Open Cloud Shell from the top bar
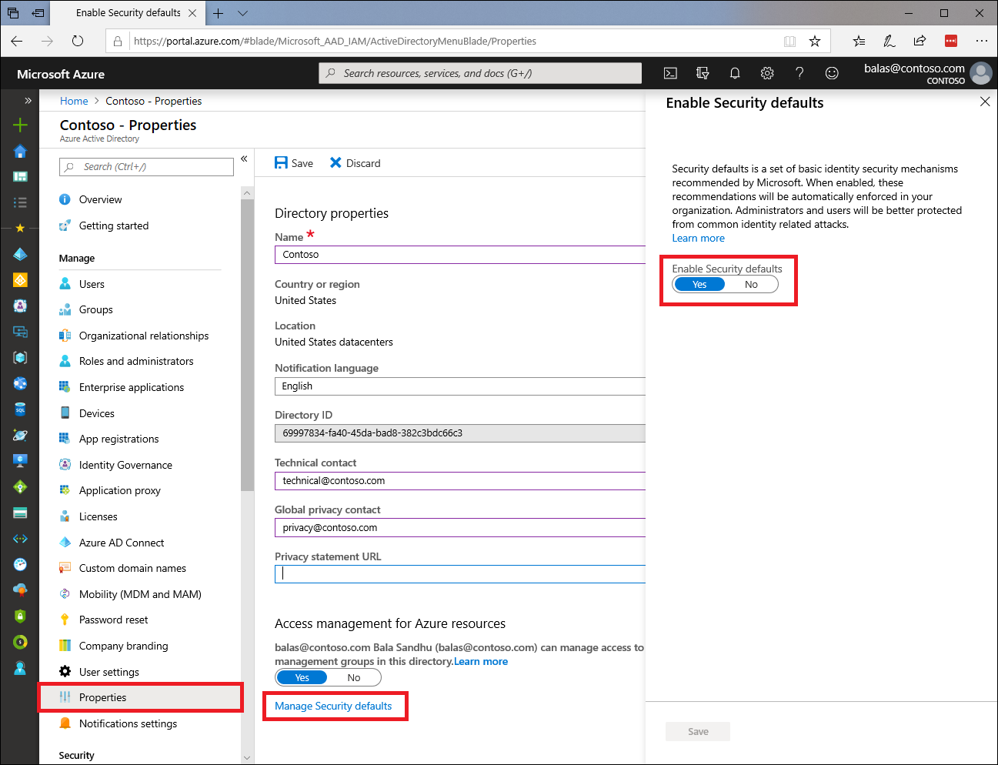 click(669, 73)
